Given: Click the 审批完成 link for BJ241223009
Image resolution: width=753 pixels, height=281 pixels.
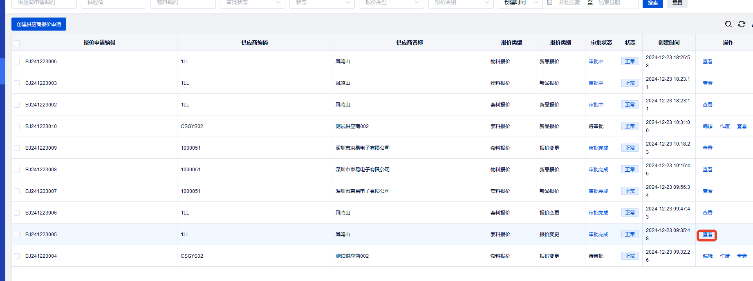Looking at the screenshot, I should 598,148.
